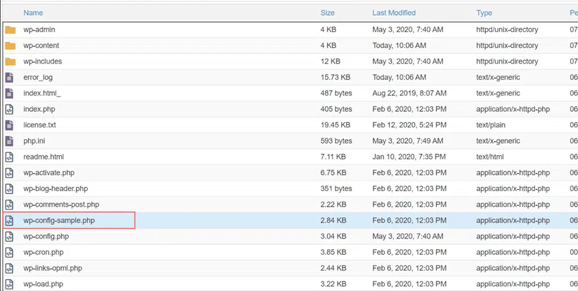
Task: Click the 487 bytes size cell
Action: point(336,93)
